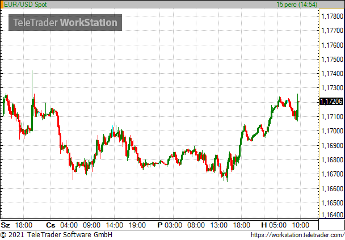Click the 1,17800 price axis label
The width and height of the screenshot is (345, 240).
(x=333, y=16)
